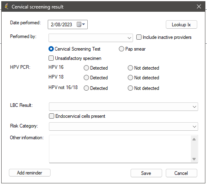Screen dimensions: 207x185
Task: Open the calendar picker for Date performed
Action: [81, 24]
